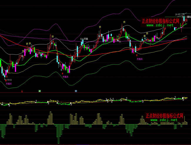The width and height of the screenshot is (191, 145).
Task: Click the green 减 marker in the indicator panel
Action: click(39, 91)
